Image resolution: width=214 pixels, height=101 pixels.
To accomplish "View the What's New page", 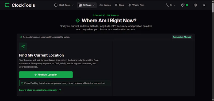I will tap(136, 5).
